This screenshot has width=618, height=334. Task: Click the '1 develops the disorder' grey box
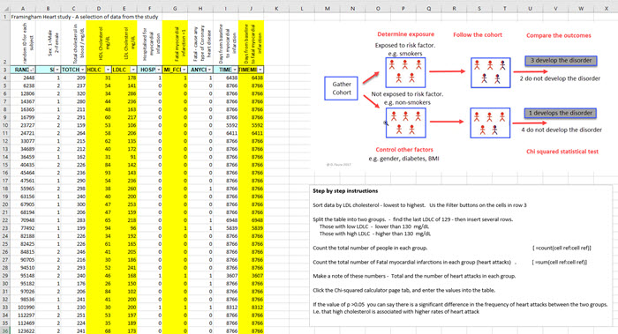pos(561,113)
